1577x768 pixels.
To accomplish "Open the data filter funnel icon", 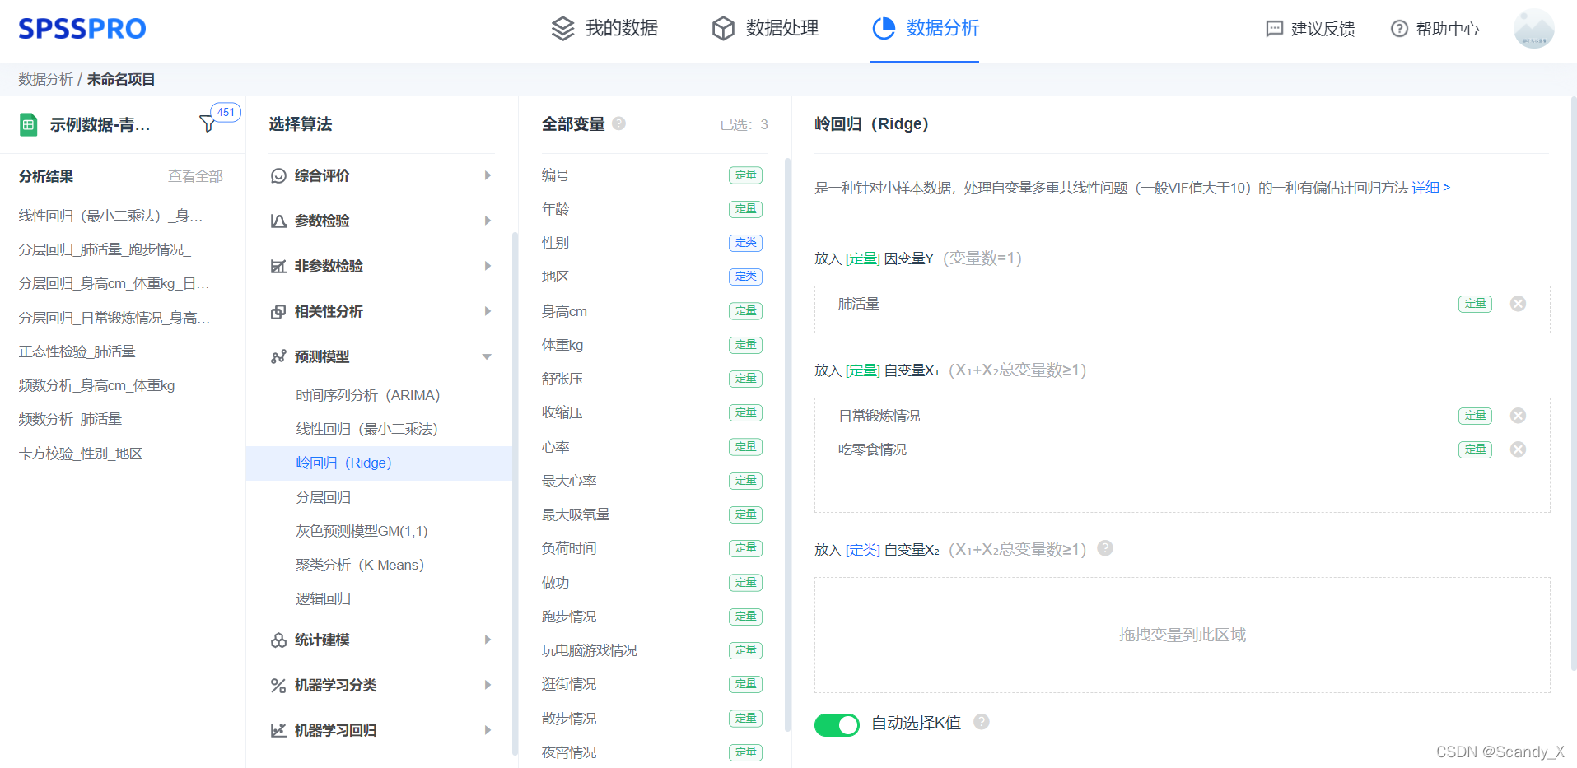I will tap(208, 123).
